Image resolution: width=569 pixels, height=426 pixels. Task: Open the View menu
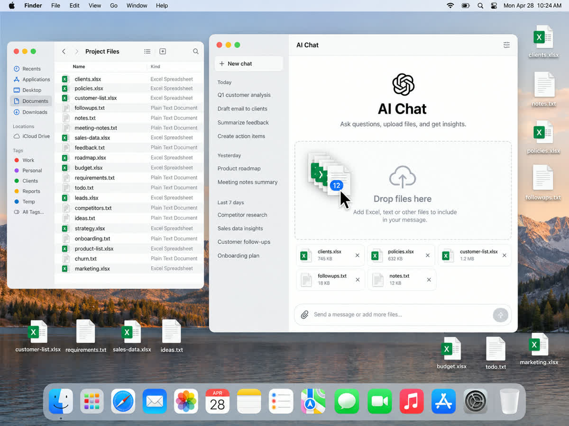click(95, 6)
